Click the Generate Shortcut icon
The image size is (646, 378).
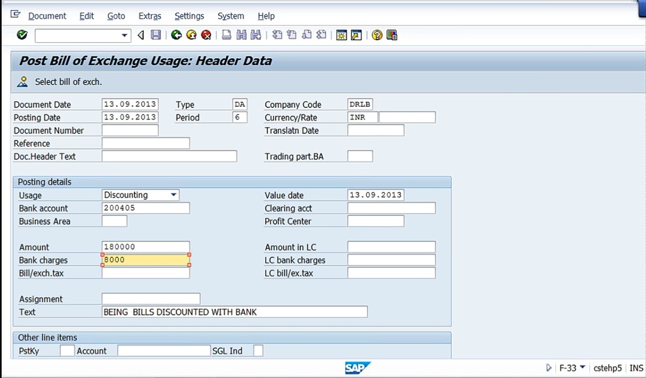(x=356, y=35)
